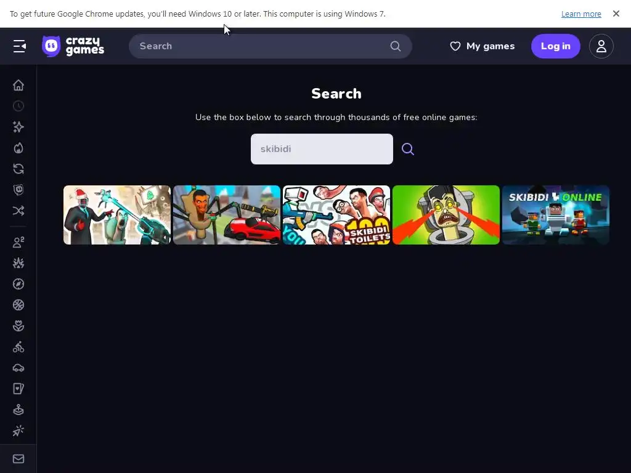Focus the top Search input field
631x473 pixels.
point(271,46)
